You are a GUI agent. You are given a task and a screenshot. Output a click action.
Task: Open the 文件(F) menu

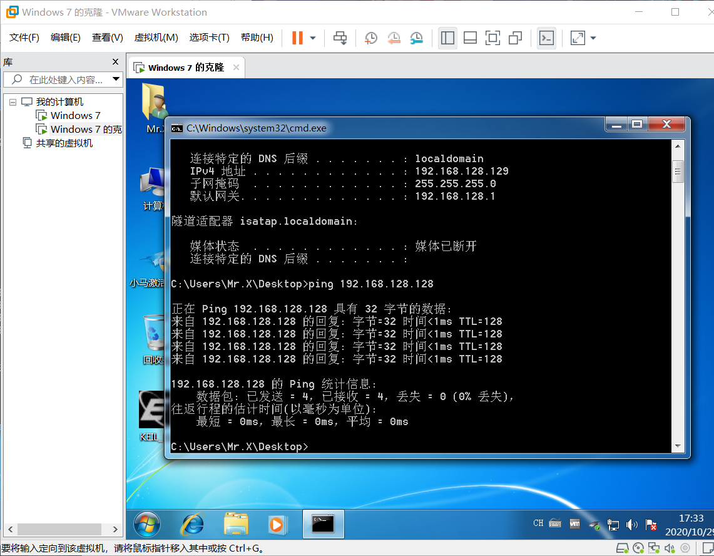point(24,38)
